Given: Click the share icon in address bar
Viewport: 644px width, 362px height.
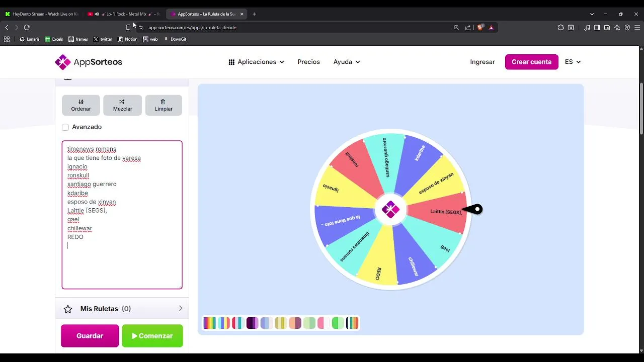Looking at the screenshot, I should (468, 28).
